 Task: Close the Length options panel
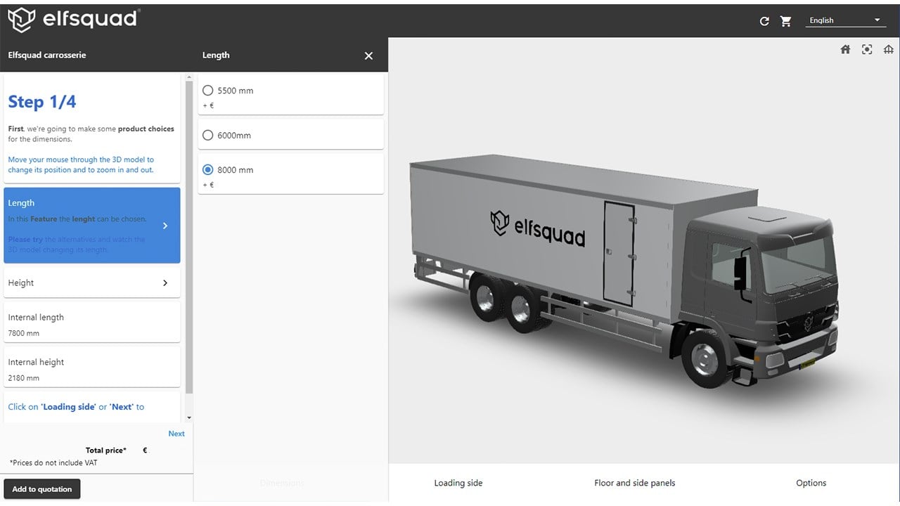click(368, 56)
